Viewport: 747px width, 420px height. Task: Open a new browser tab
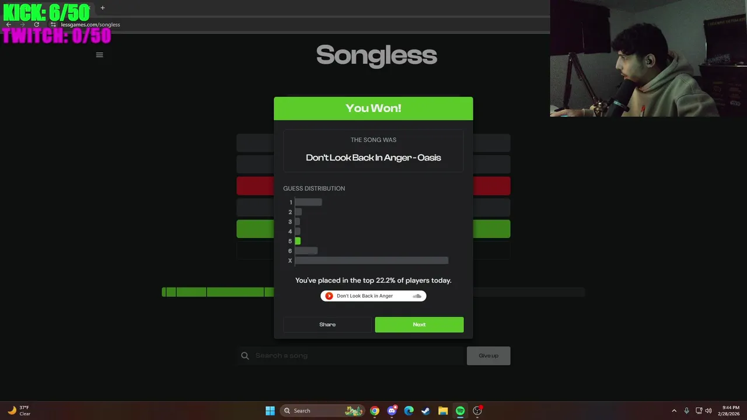[102, 8]
